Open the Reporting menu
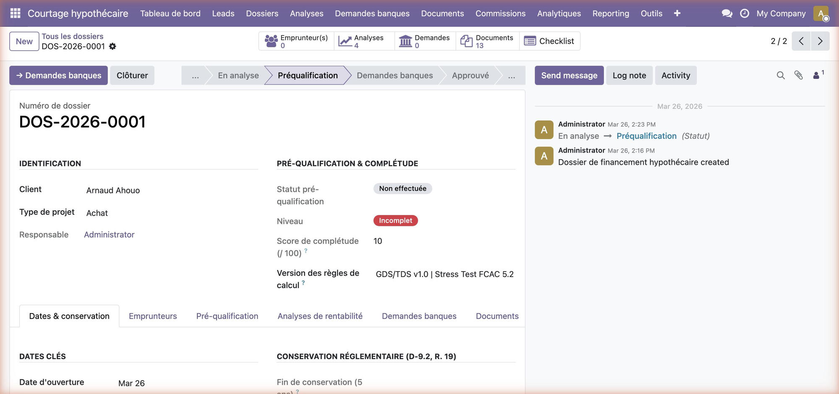839x394 pixels. click(611, 13)
